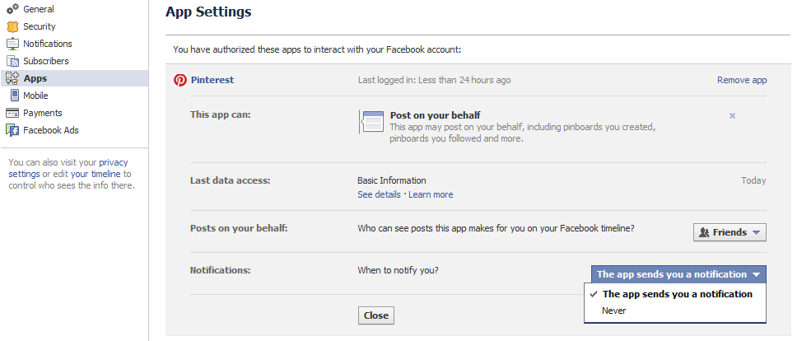Image resolution: width=802 pixels, height=341 pixels.
Task: Choose Never in notification menu
Action: [x=614, y=311]
